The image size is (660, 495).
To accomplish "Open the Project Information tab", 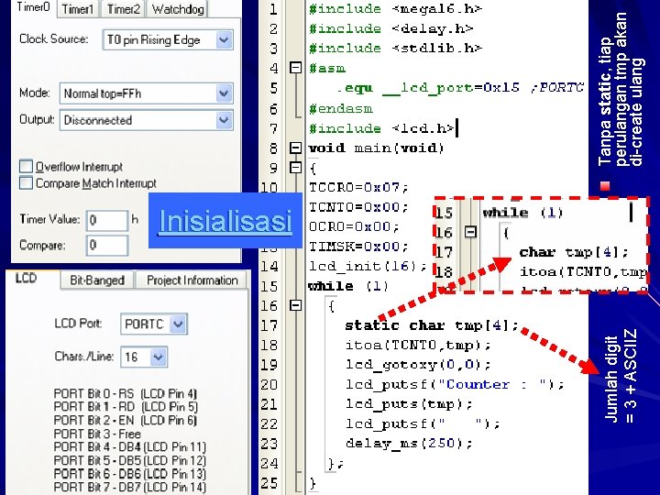I will pos(192,280).
